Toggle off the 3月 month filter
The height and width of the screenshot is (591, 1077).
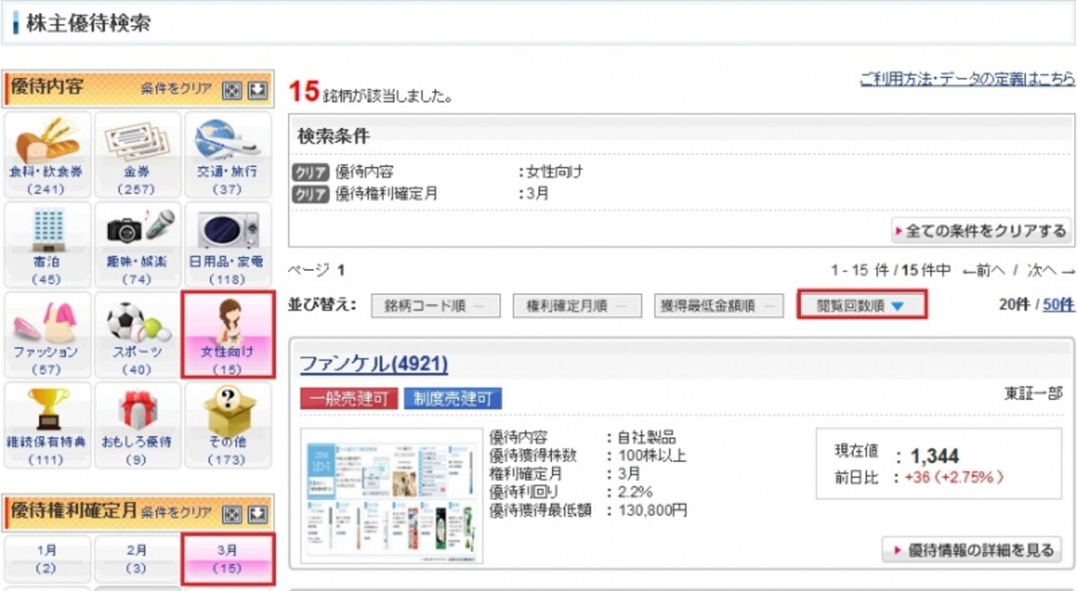(x=227, y=560)
